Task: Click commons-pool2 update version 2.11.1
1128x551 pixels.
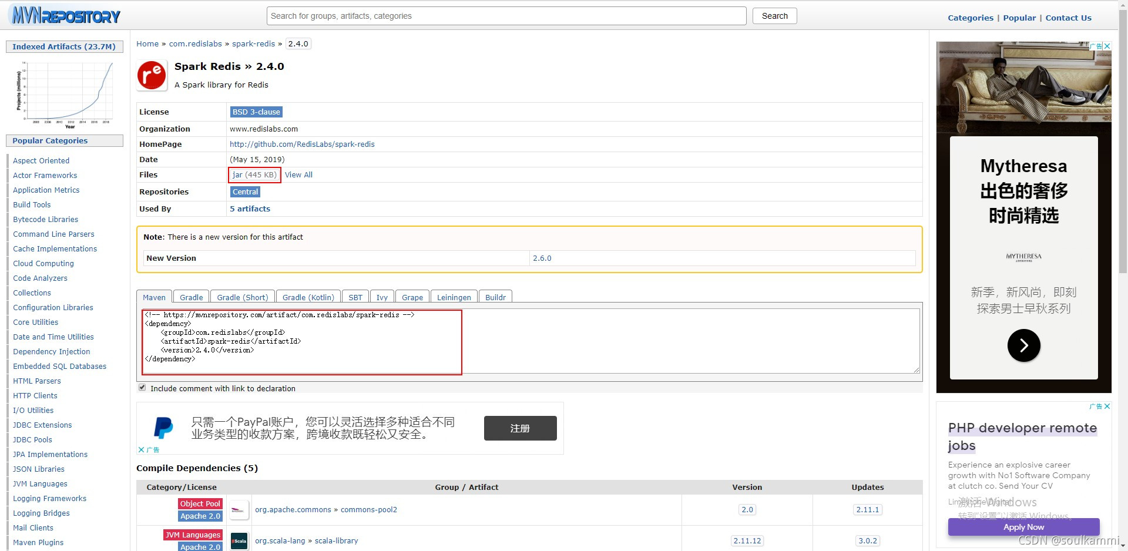Action: point(868,509)
